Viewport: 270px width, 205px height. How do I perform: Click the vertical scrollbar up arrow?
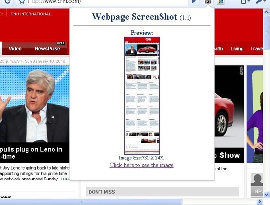(x=266, y=12)
